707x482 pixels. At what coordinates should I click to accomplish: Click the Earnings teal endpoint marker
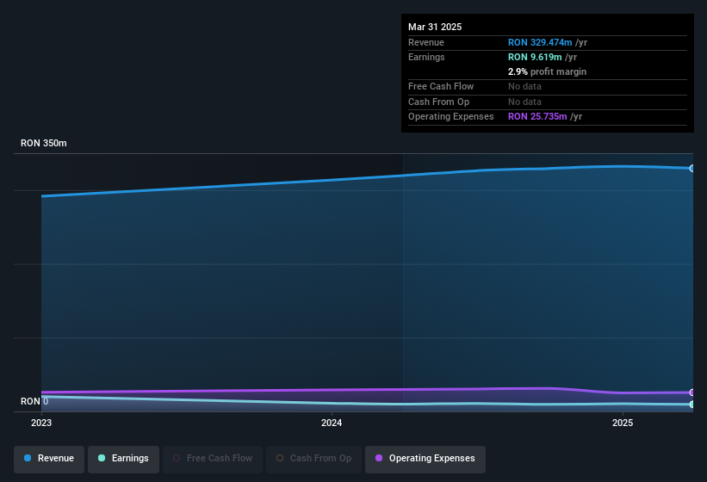(x=692, y=405)
